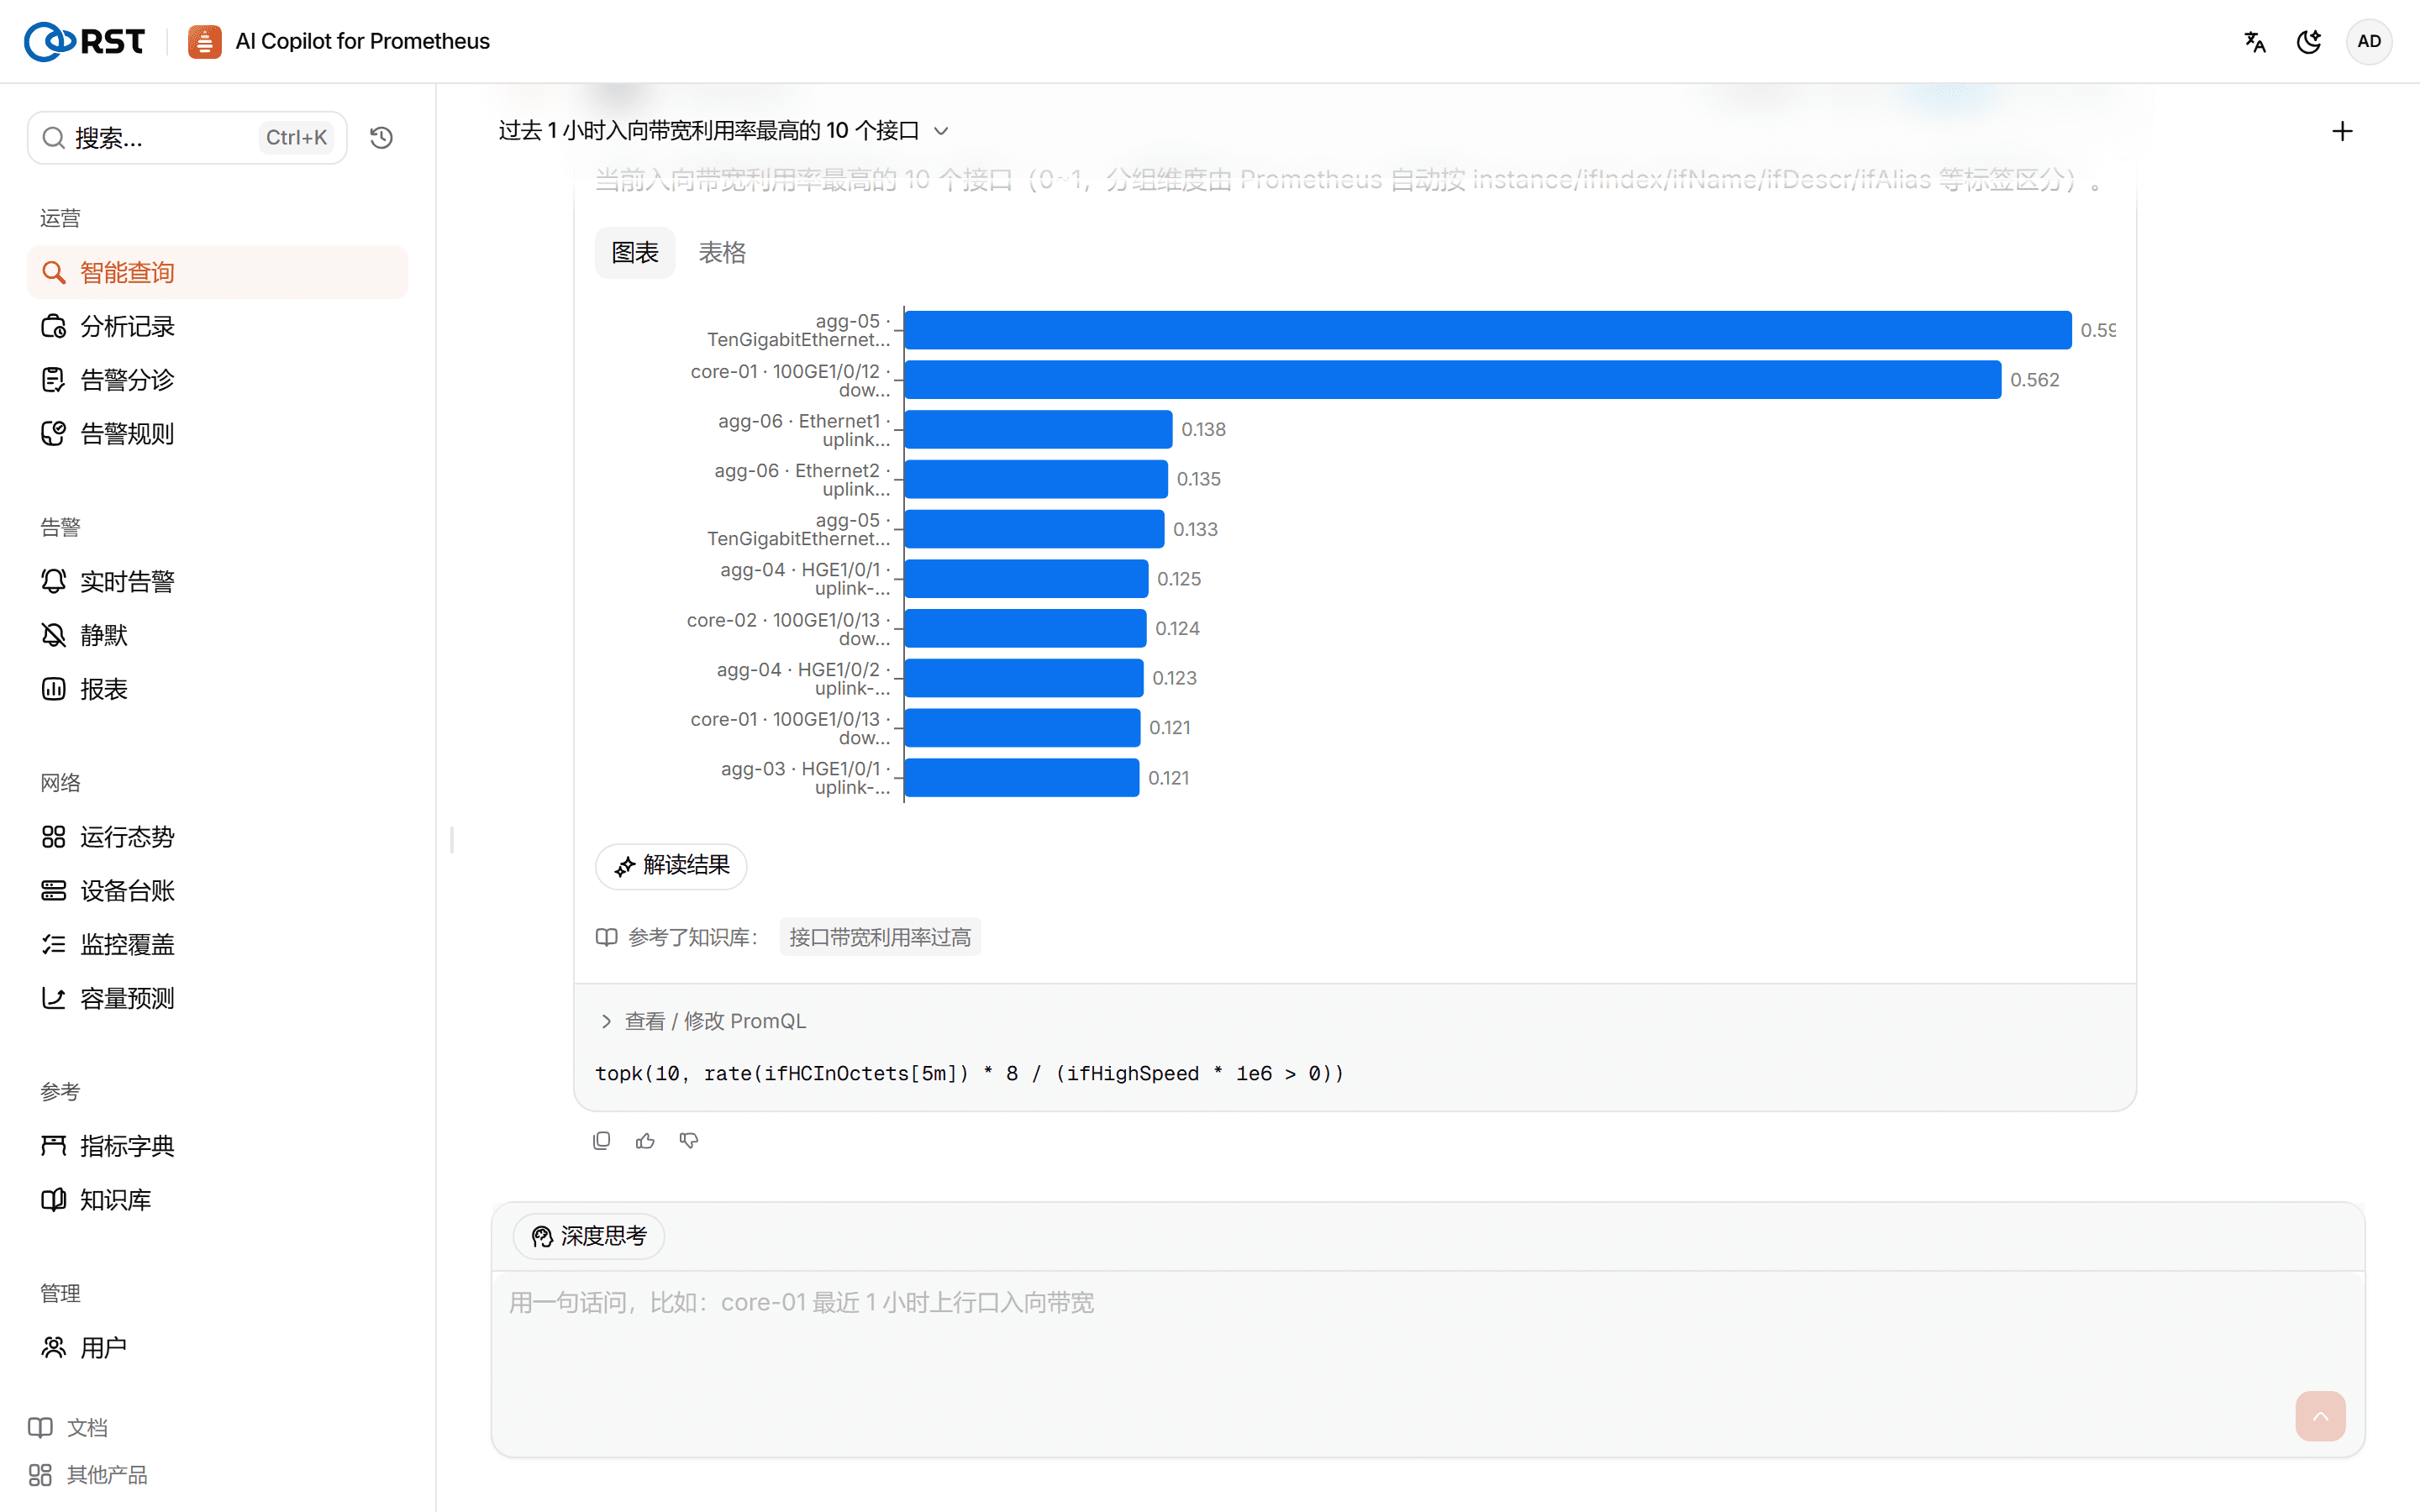2420x1512 pixels.
Task: Click the AI Copilot for Prometheus title
Action: [x=362, y=41]
